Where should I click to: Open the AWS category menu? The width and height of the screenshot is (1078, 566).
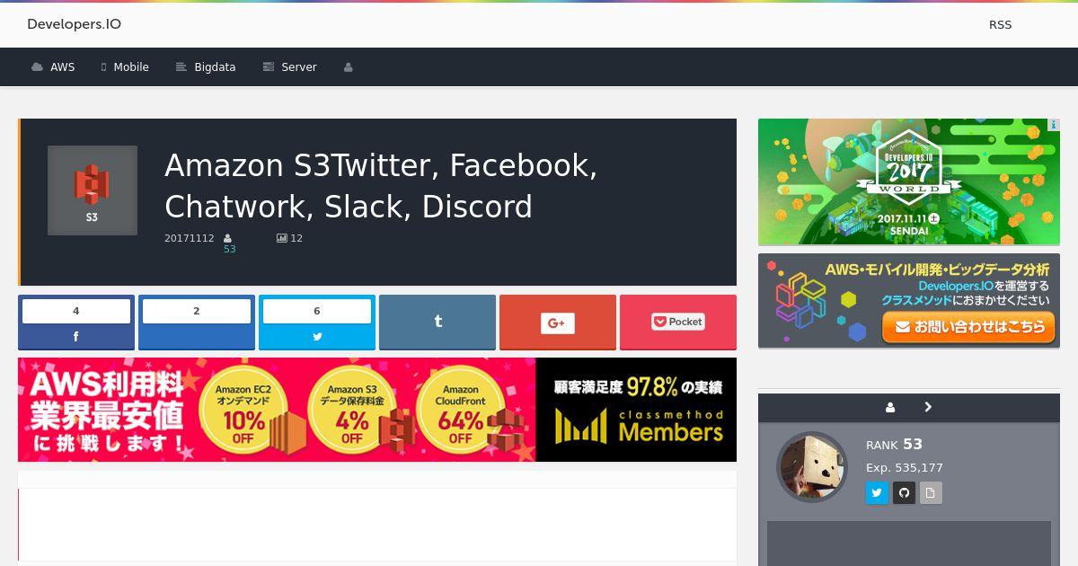pyautogui.click(x=53, y=67)
